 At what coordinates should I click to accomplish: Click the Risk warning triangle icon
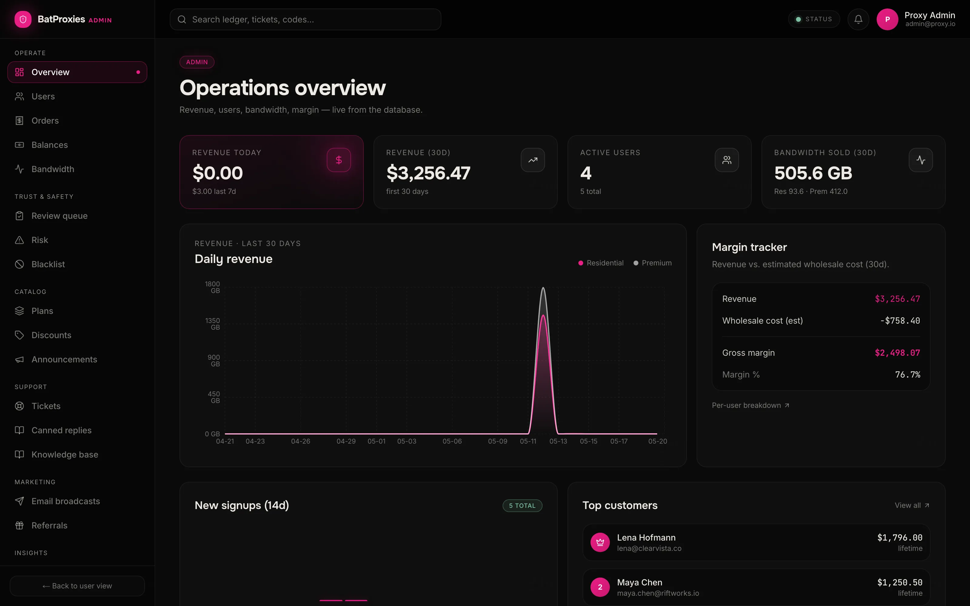pyautogui.click(x=19, y=240)
